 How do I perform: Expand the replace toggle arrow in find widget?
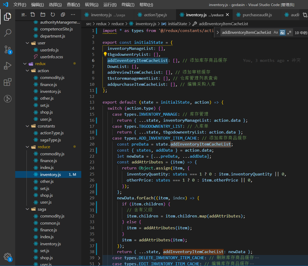pyautogui.click(x=218, y=33)
